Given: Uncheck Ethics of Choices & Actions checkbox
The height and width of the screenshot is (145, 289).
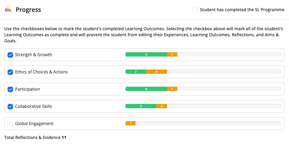Looking at the screenshot, I should click(x=10, y=72).
